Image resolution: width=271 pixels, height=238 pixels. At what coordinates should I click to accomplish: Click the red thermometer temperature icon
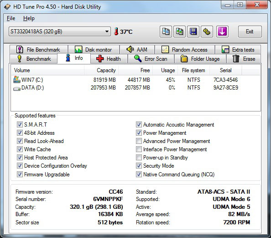coord(116,32)
